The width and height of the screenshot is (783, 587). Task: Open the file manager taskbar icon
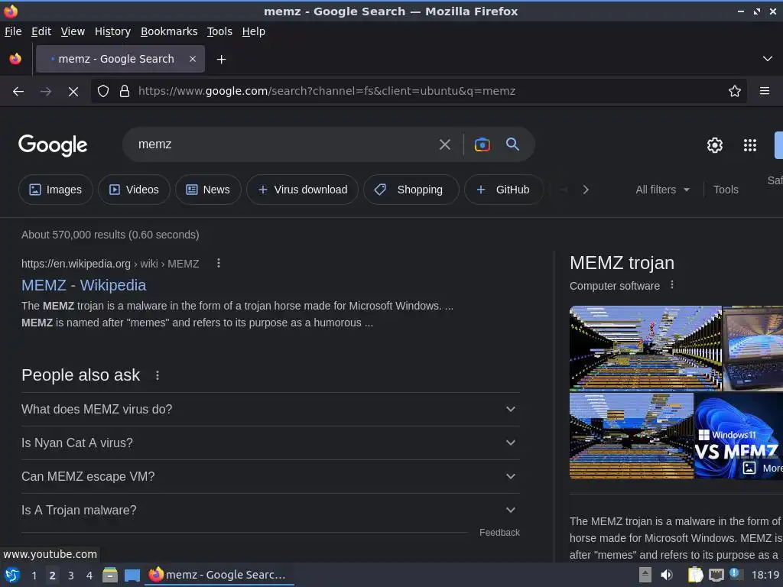[x=110, y=575]
